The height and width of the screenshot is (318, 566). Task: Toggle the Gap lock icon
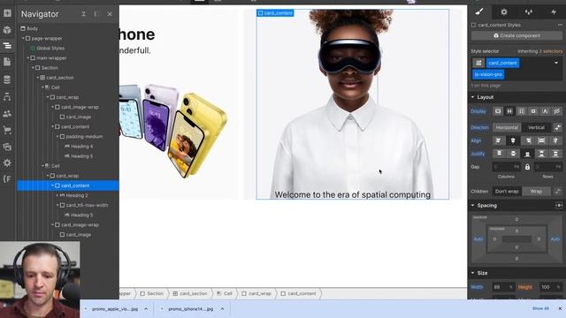[x=527, y=167]
